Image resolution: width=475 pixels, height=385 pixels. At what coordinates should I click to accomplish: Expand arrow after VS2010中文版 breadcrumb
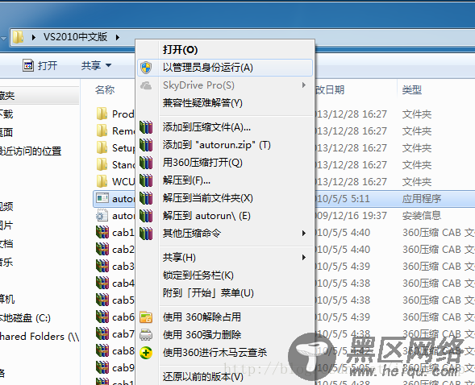pos(118,37)
